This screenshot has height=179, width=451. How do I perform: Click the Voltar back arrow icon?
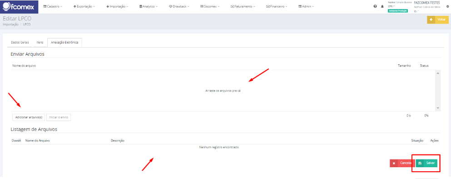[x=431, y=19]
